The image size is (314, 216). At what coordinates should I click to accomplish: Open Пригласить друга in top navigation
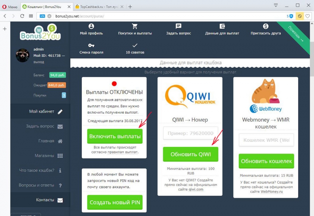coord(266,29)
